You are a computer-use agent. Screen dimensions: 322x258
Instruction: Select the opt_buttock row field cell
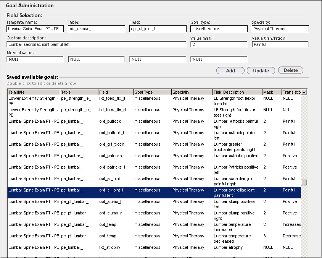pos(110,122)
